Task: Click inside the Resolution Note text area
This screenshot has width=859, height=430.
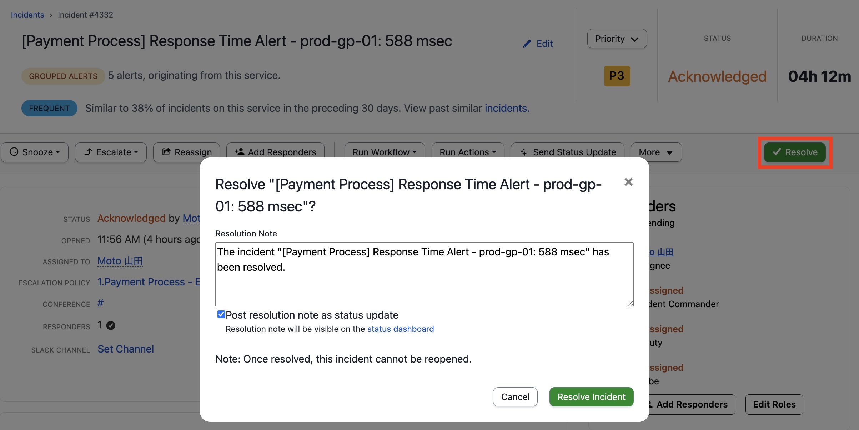Action: [423, 274]
